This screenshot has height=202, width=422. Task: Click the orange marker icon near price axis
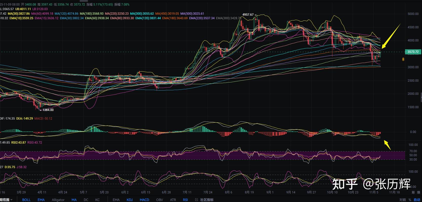(403, 59)
